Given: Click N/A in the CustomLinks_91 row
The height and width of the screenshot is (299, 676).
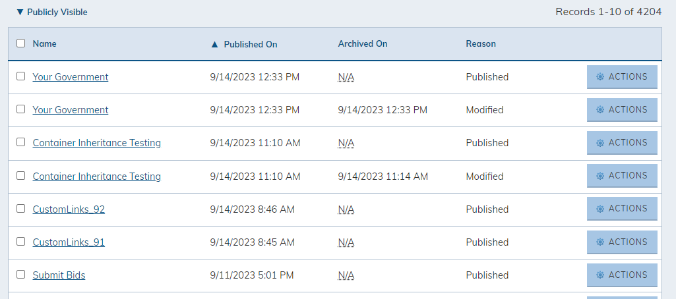Looking at the screenshot, I should tap(346, 242).
